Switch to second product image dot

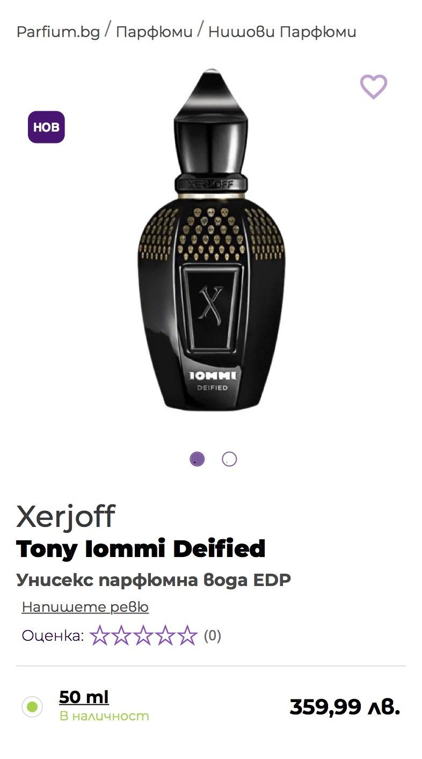[x=229, y=459]
